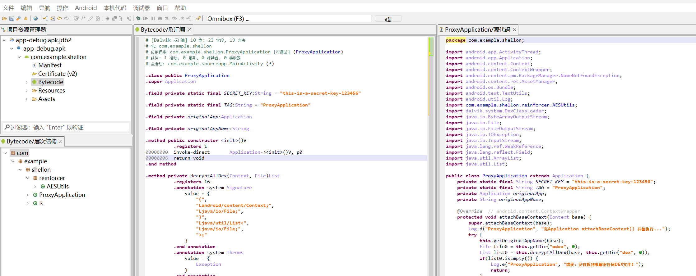Click the save project floppy icon
Image resolution: width=696 pixels, height=276 pixels.
pyautogui.click(x=12, y=19)
